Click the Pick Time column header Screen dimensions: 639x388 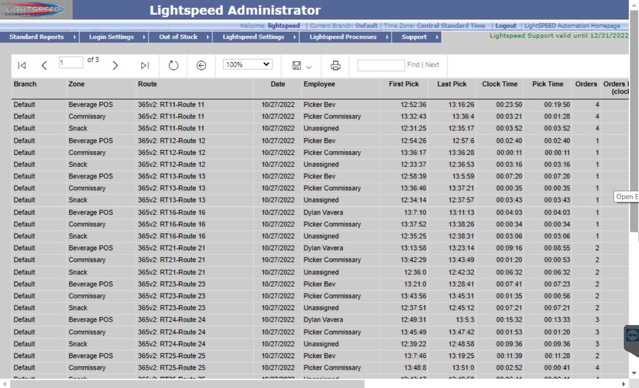pyautogui.click(x=548, y=84)
